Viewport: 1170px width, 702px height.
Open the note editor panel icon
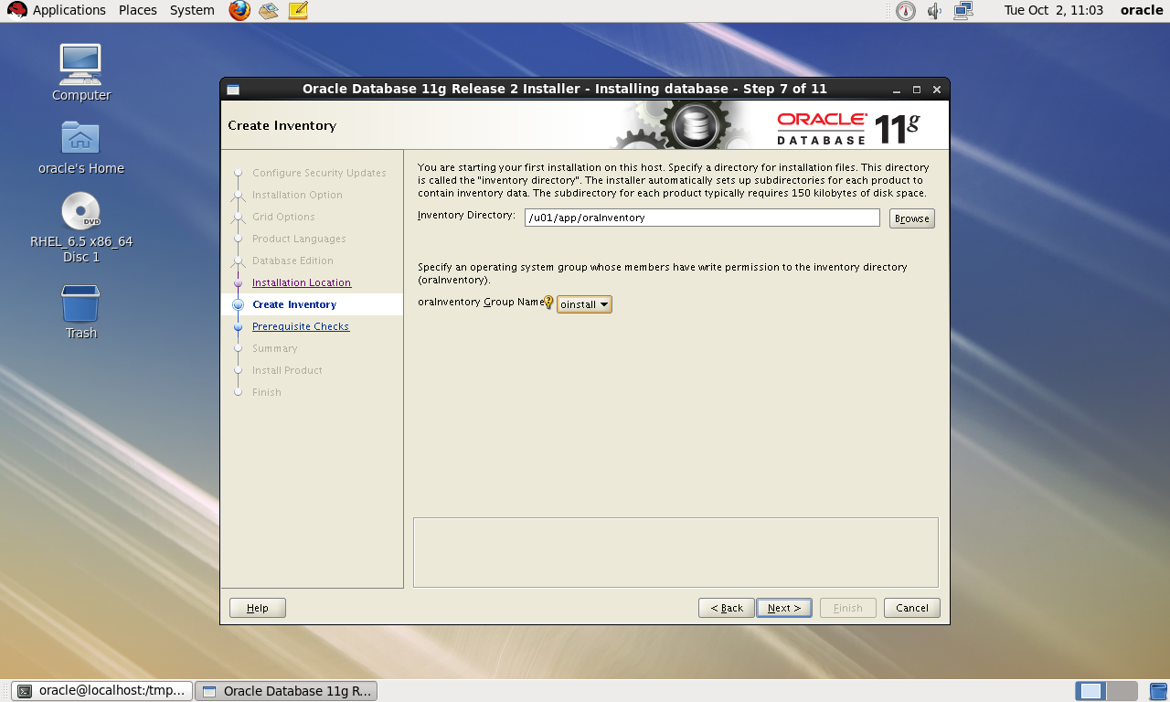298,10
